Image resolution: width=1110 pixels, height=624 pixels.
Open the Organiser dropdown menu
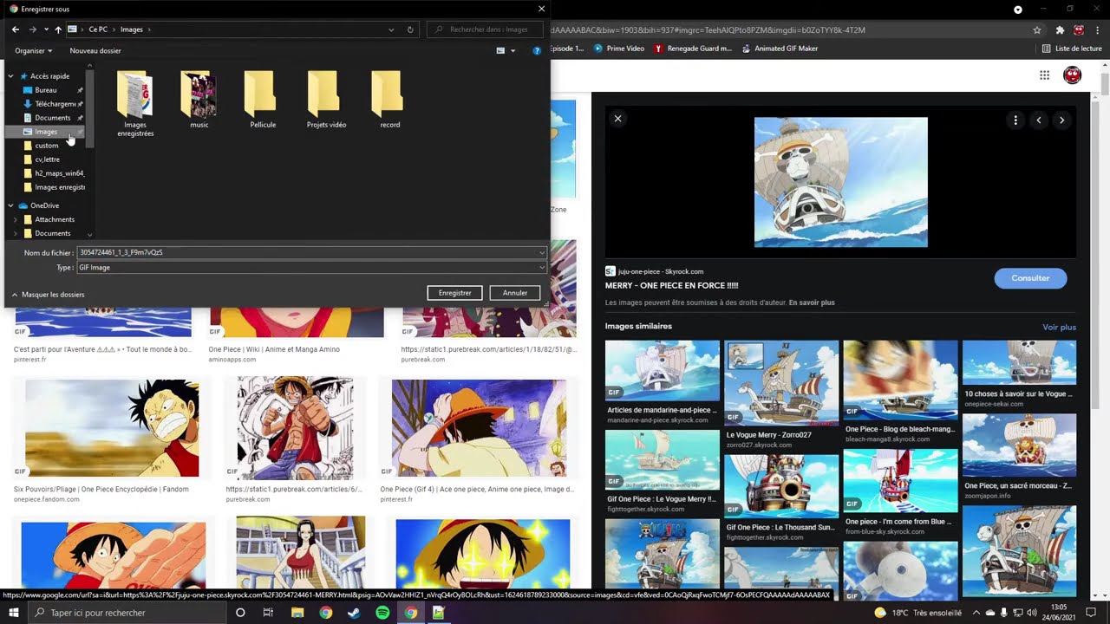pos(34,51)
